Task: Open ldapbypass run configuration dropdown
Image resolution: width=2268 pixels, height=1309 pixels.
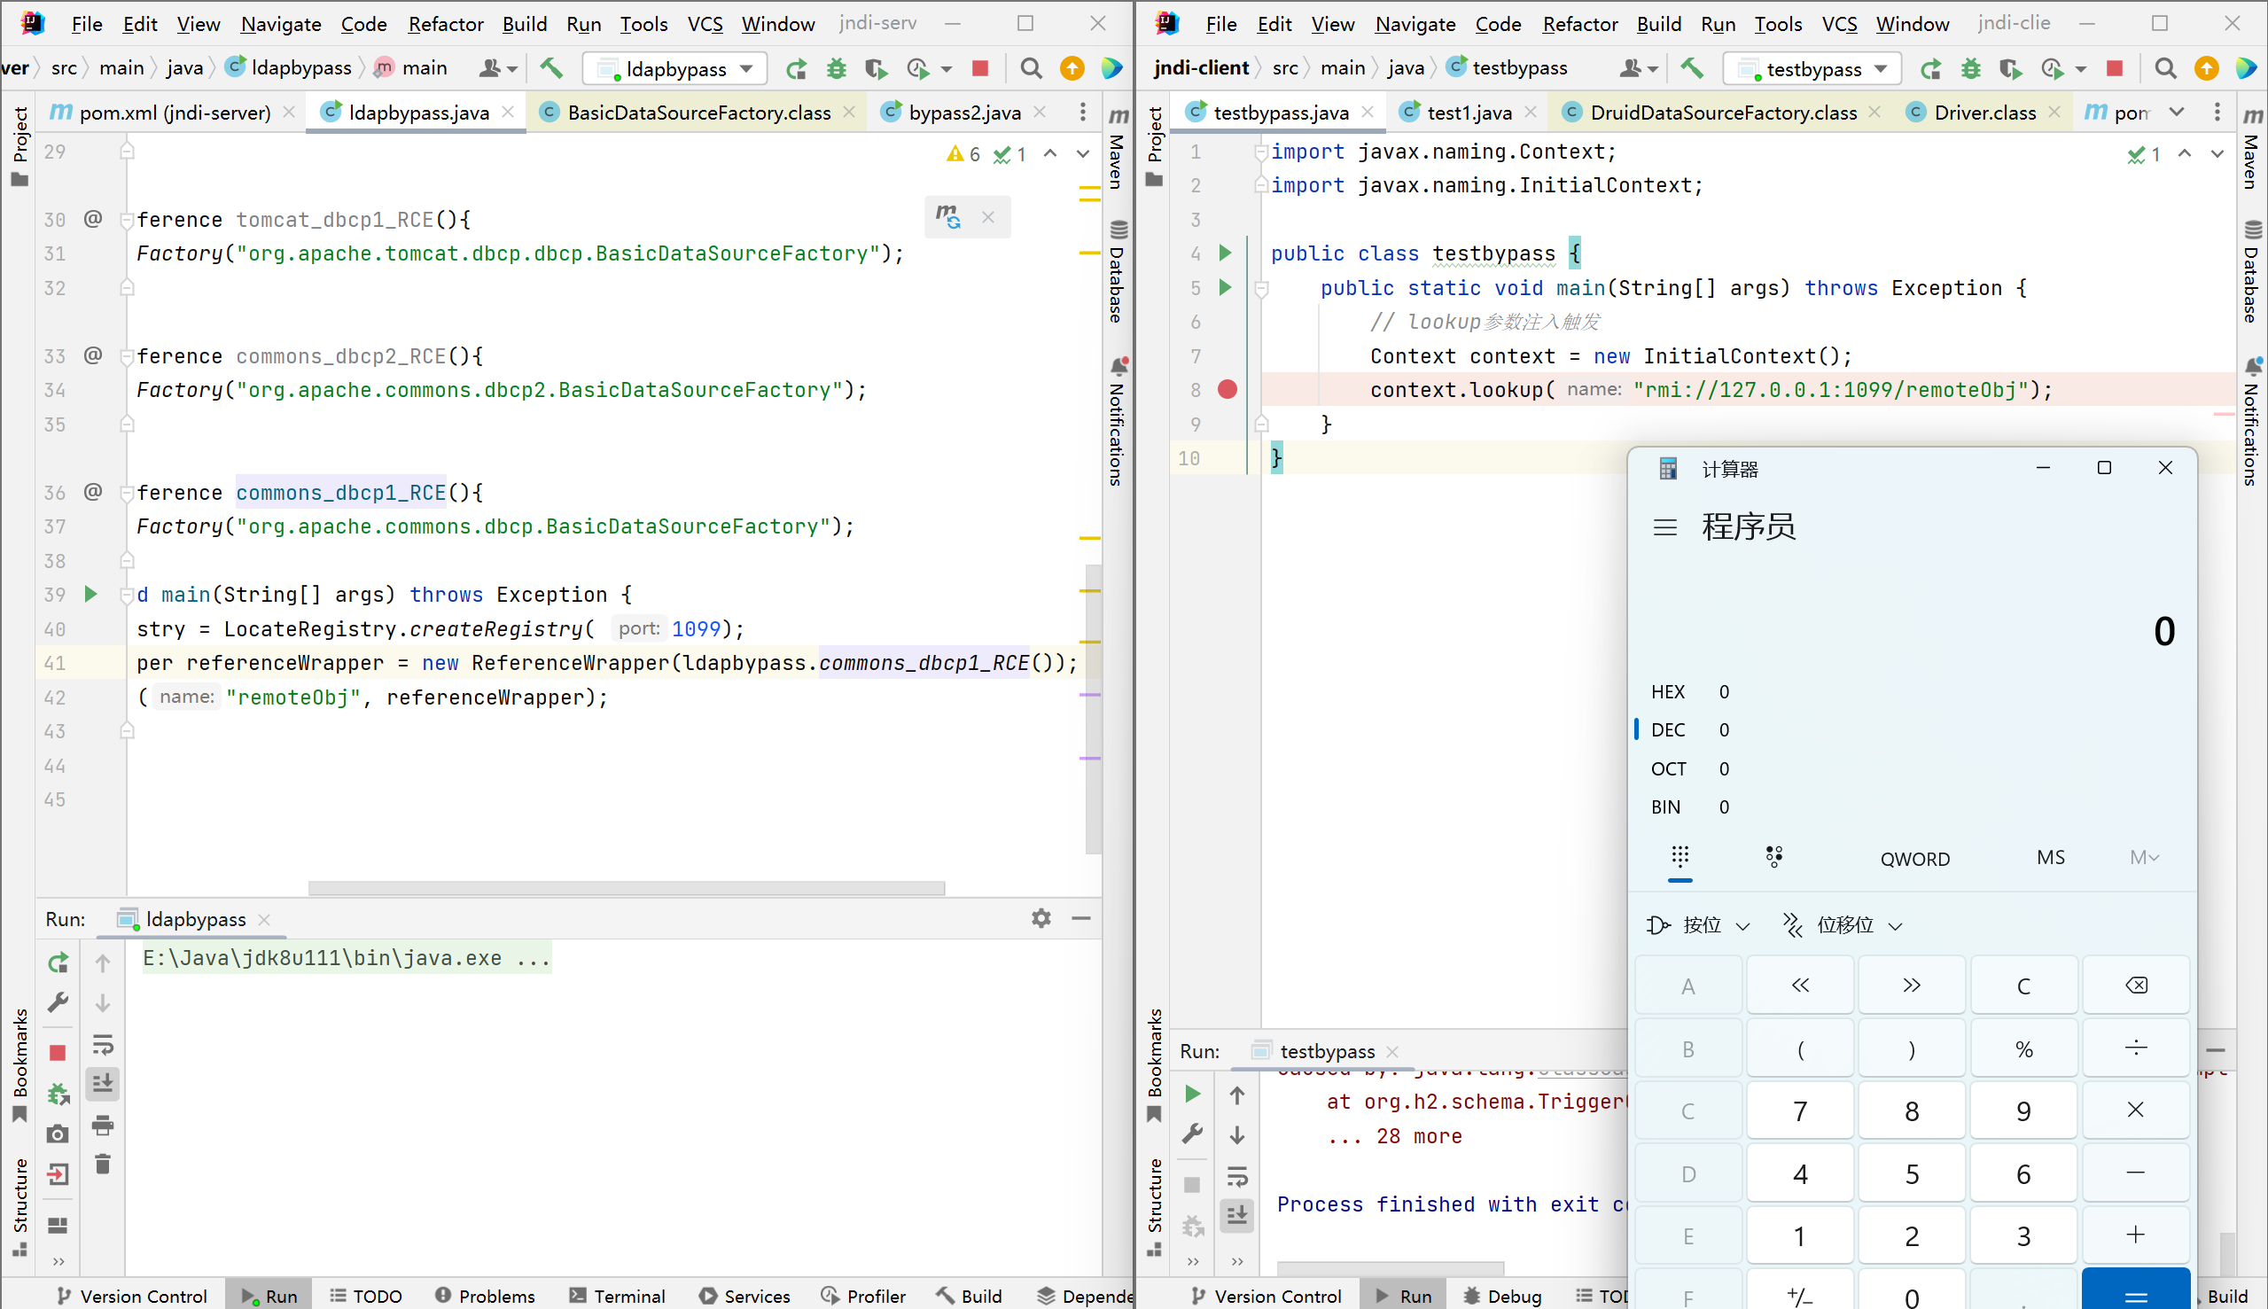Action: click(675, 68)
